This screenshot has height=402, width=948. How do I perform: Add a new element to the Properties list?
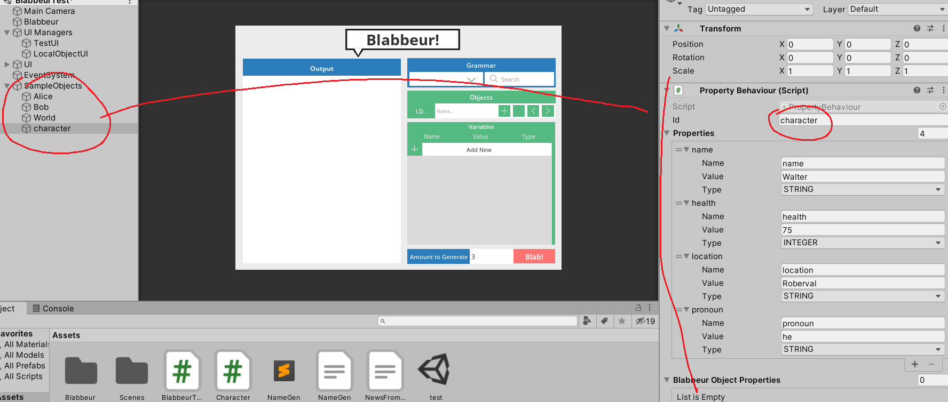tap(915, 364)
